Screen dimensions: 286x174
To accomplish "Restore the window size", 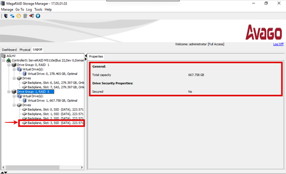I will tap(266, 3).
